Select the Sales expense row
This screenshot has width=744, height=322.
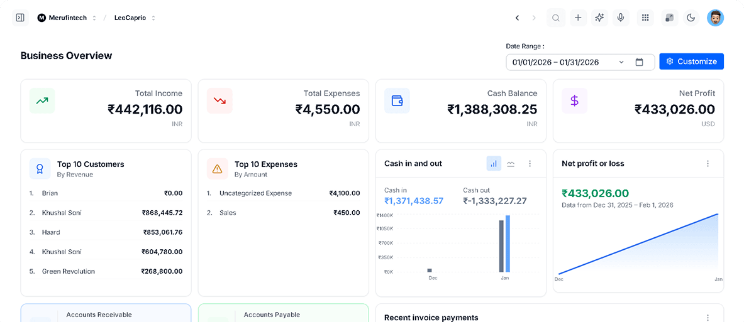coord(283,213)
